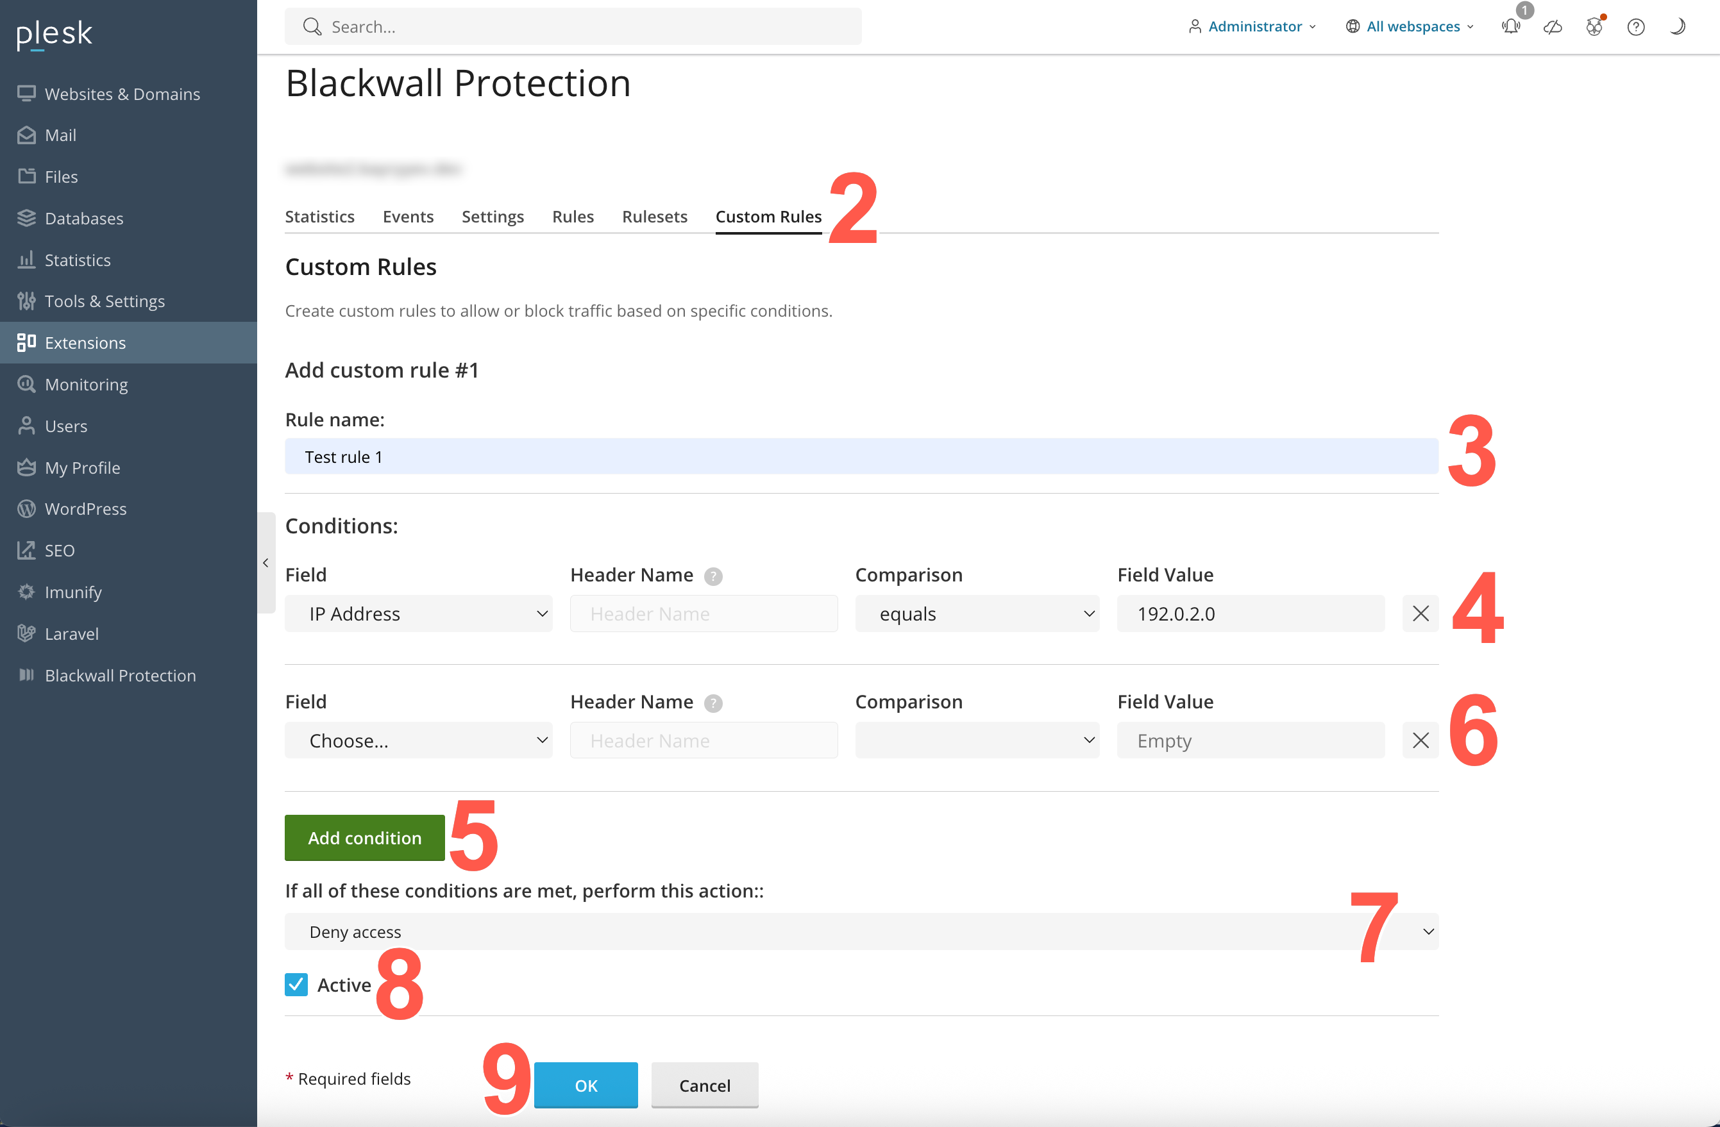Open the equals comparison dropdown
The height and width of the screenshot is (1127, 1720).
point(977,614)
